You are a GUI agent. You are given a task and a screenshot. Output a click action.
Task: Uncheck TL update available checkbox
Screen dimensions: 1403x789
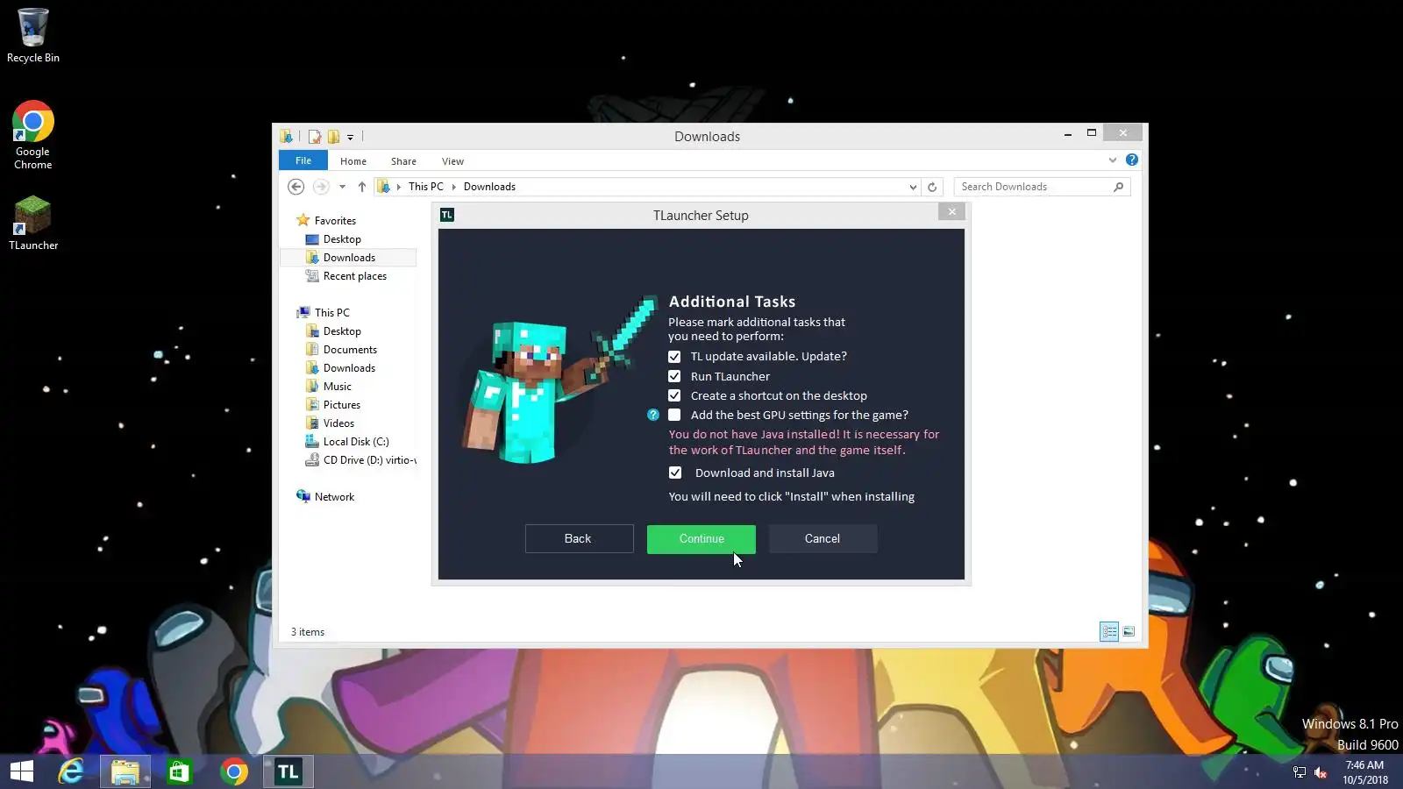click(x=674, y=357)
